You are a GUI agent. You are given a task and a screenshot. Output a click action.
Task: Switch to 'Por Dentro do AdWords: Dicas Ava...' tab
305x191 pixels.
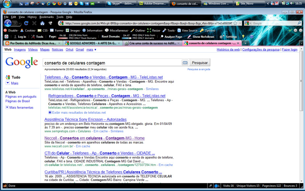[32, 43]
